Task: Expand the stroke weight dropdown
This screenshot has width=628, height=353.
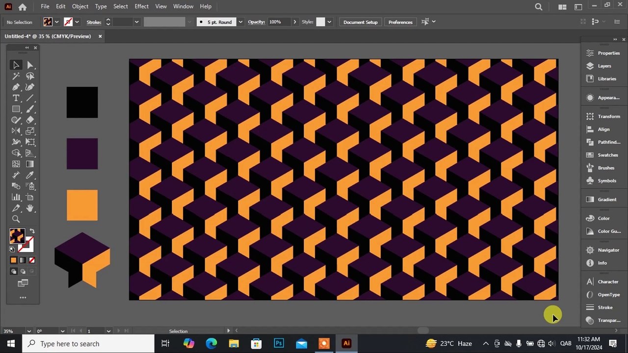Action: [136, 22]
